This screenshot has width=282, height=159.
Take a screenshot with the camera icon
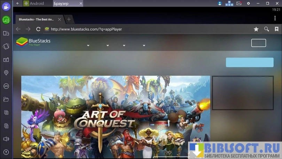coord(6,60)
